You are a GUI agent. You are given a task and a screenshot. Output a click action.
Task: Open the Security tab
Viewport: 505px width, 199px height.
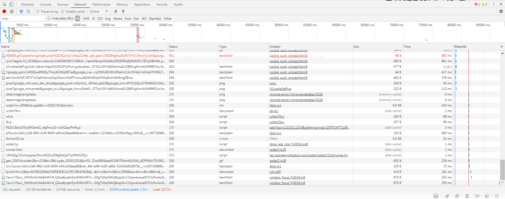[162, 4]
